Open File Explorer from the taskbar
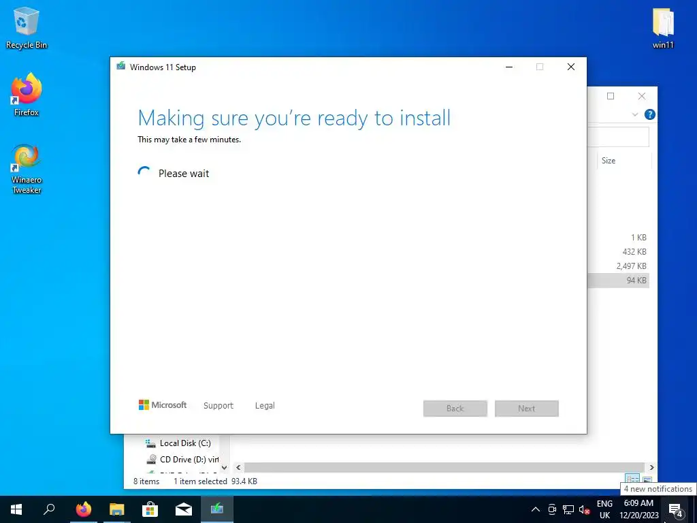 point(117,509)
